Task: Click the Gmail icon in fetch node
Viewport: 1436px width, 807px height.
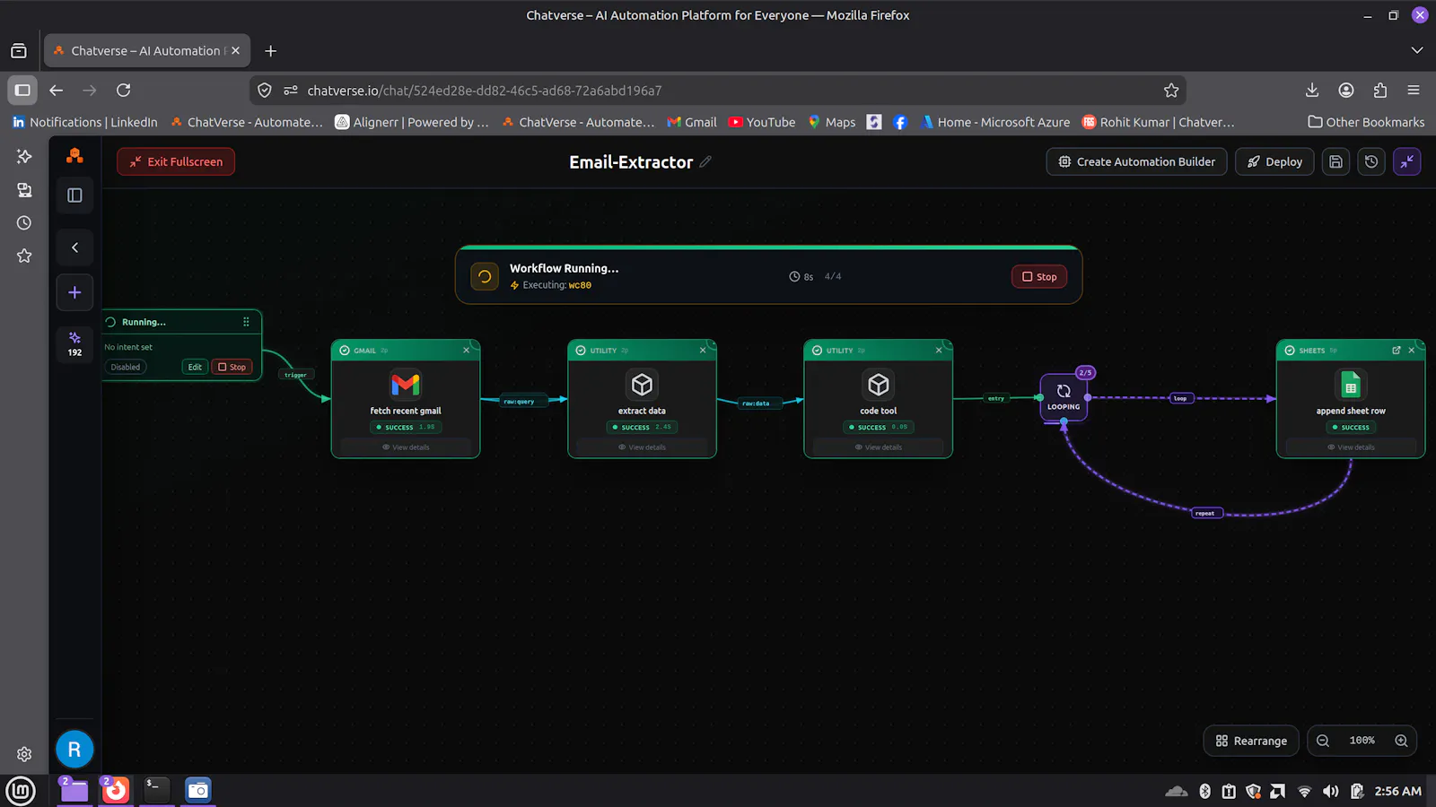Action: click(406, 385)
